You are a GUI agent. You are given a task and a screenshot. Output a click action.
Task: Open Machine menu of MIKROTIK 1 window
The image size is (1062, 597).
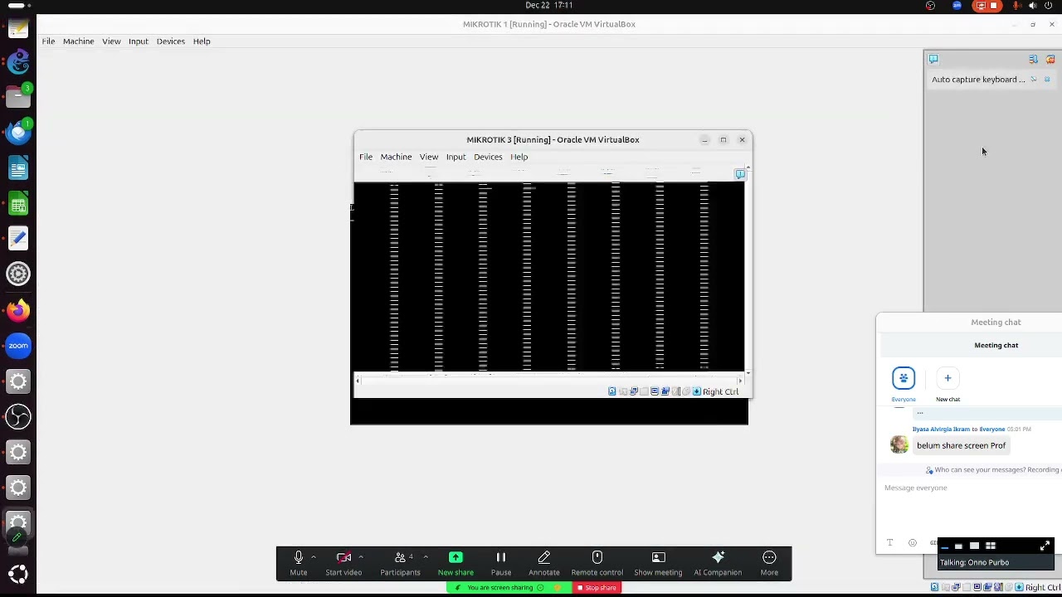pyautogui.click(x=79, y=41)
